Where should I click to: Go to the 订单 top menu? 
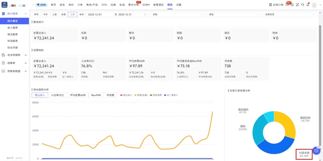click(x=80, y=5)
